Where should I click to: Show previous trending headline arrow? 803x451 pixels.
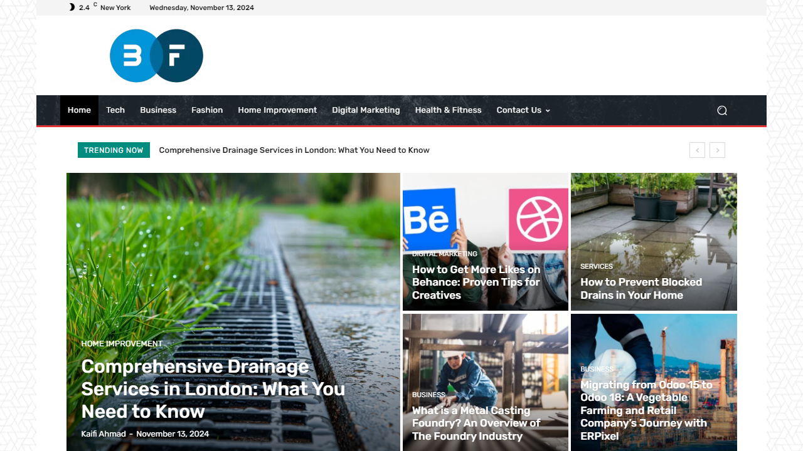point(697,150)
